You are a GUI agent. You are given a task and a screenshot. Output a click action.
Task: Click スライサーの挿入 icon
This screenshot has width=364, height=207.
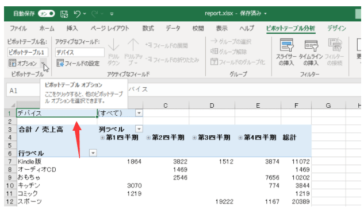[286, 45]
